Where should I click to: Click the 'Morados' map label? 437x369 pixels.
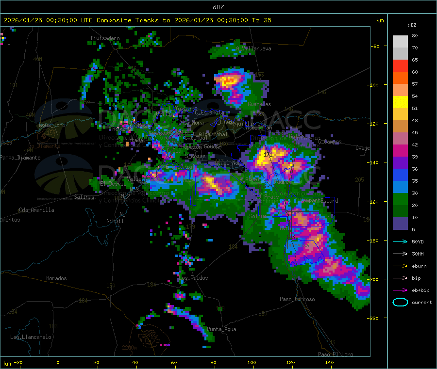56,278
